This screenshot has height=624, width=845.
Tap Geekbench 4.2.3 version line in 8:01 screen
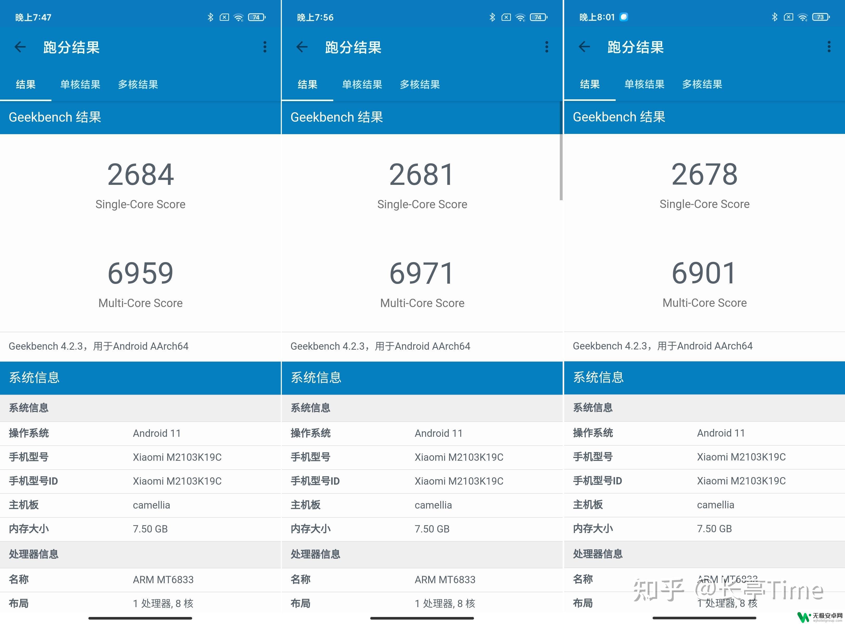662,346
